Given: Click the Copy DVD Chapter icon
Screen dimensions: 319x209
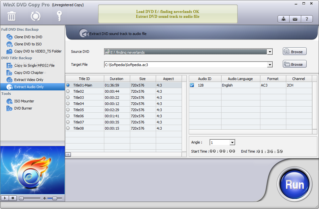Looking at the screenshot, I should coord(9,73).
